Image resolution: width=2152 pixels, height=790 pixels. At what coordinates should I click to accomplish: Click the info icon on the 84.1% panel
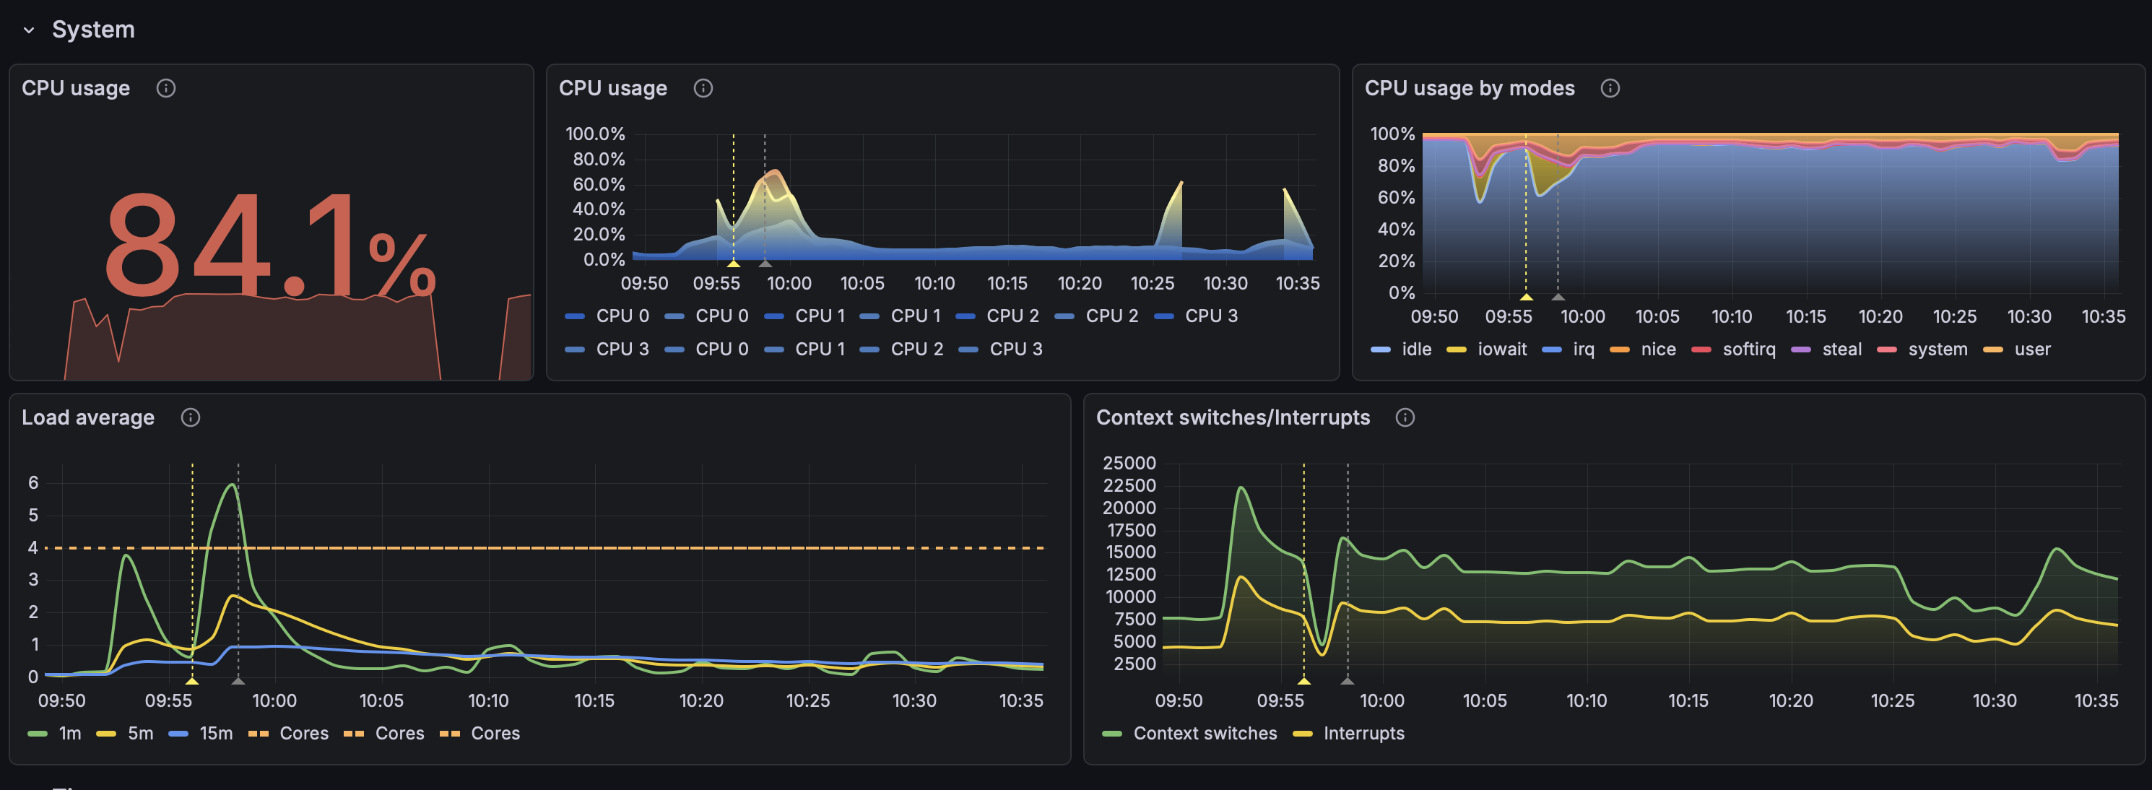pos(165,87)
